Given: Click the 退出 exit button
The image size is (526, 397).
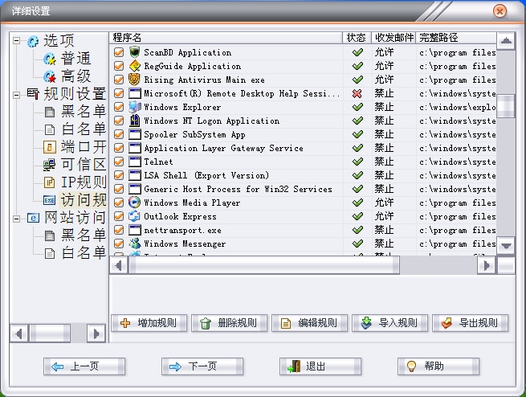Looking at the screenshot, I should point(320,366).
